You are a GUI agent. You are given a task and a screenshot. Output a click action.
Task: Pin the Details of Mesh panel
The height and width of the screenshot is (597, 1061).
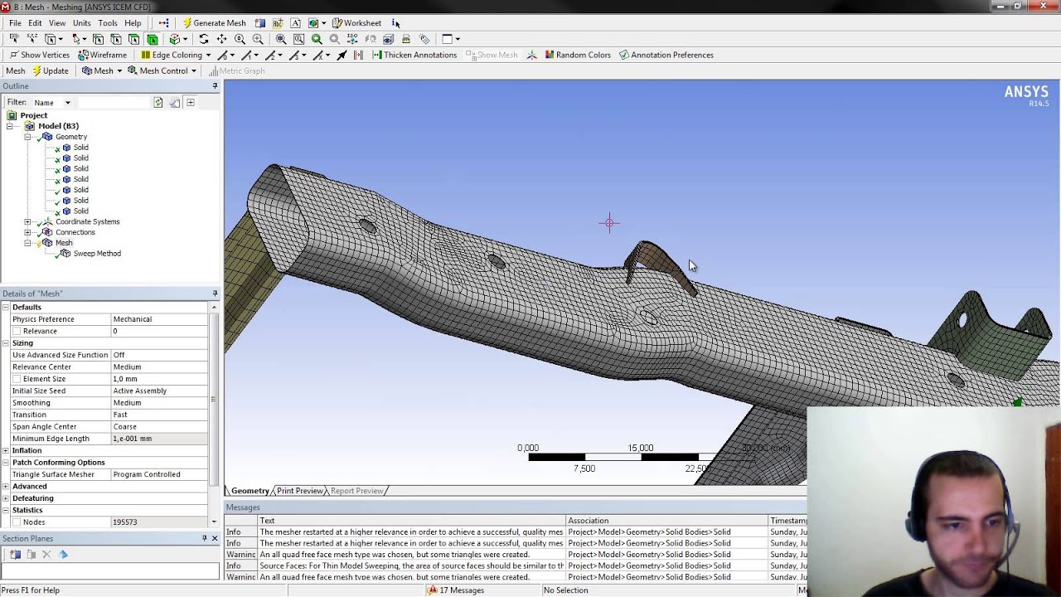pyautogui.click(x=215, y=294)
